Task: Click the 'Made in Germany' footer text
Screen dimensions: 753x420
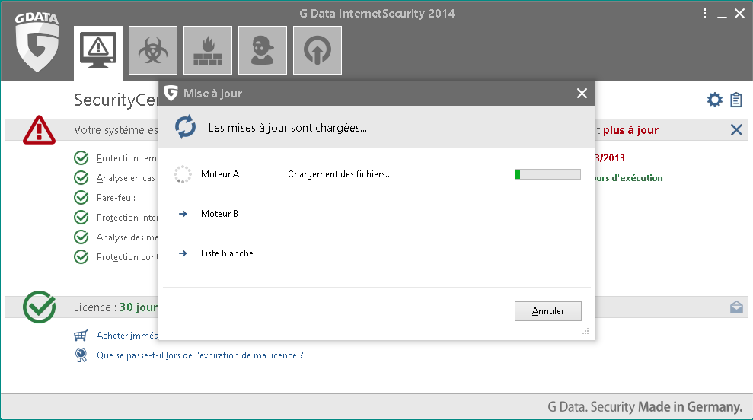Action: coord(690,407)
